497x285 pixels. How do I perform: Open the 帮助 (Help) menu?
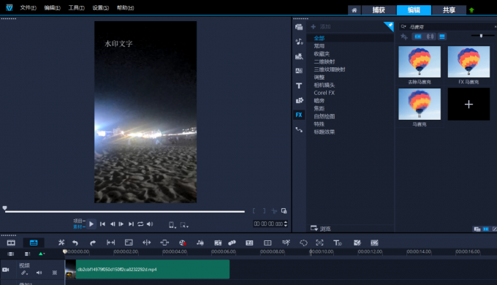coord(125,7)
